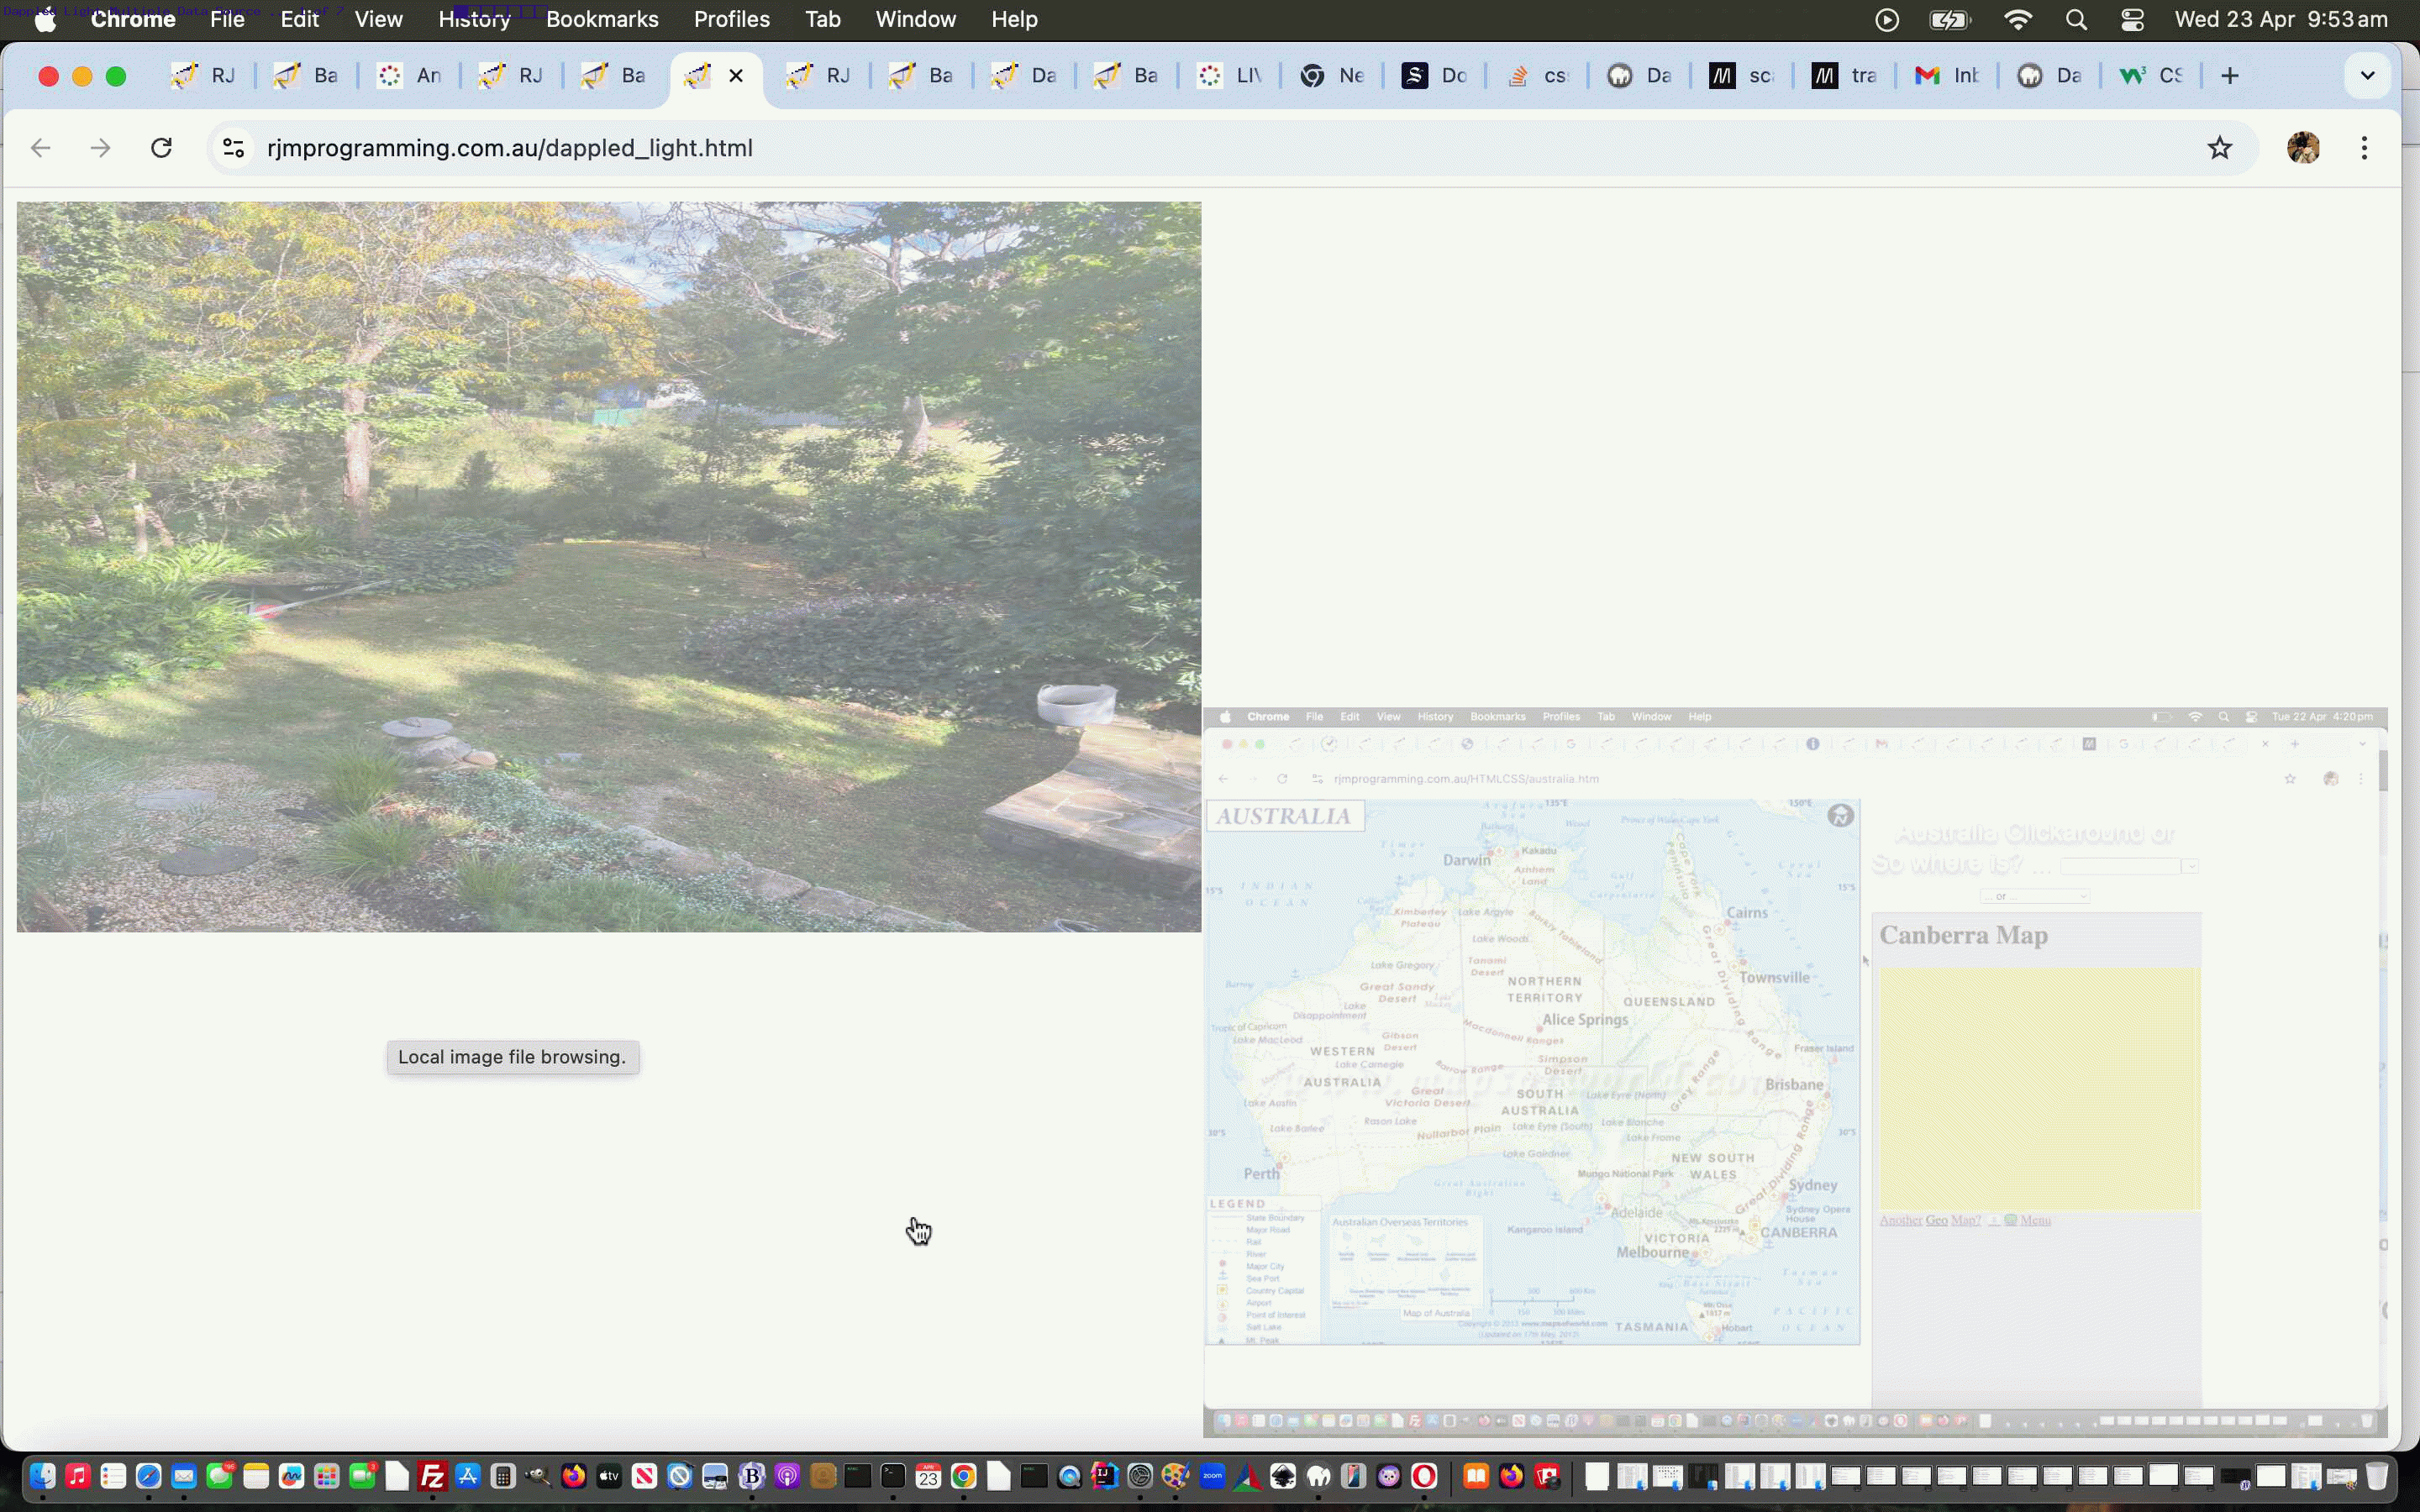Click the Local image file browsing button
The width and height of the screenshot is (2420, 1512).
(x=513, y=1058)
